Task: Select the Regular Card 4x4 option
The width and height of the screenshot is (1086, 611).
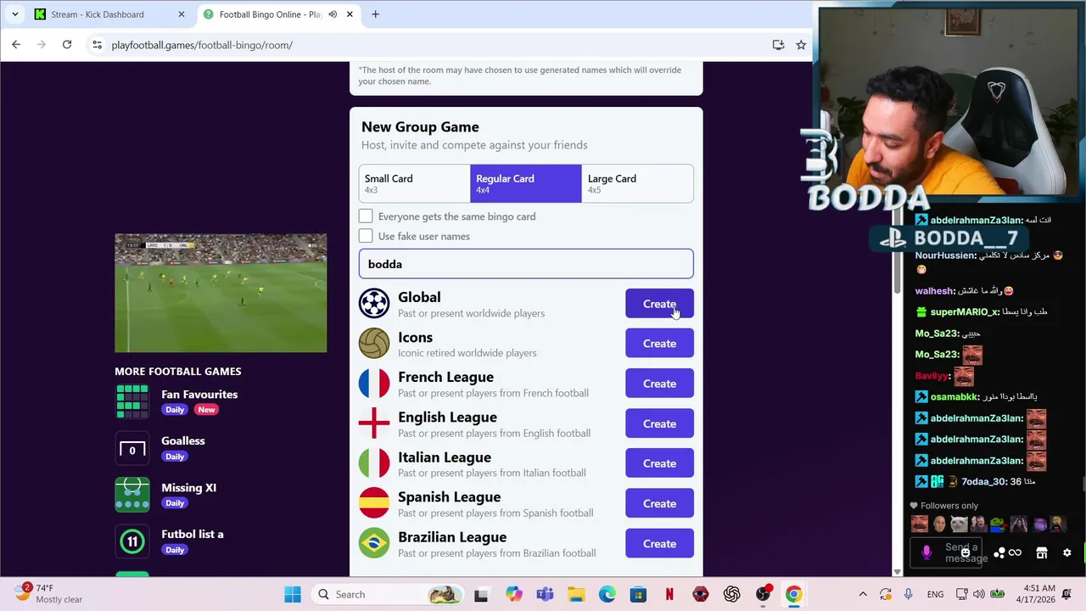Action: point(526,183)
